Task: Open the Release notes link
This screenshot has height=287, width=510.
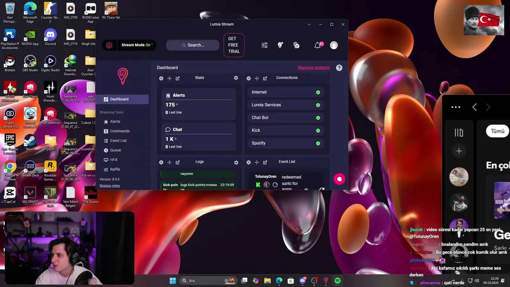Action: 110,186
